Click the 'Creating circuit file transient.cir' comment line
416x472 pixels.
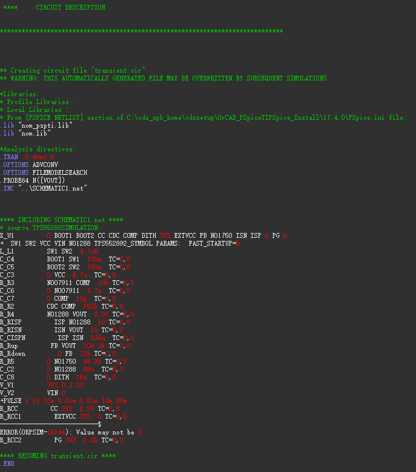click(73, 70)
